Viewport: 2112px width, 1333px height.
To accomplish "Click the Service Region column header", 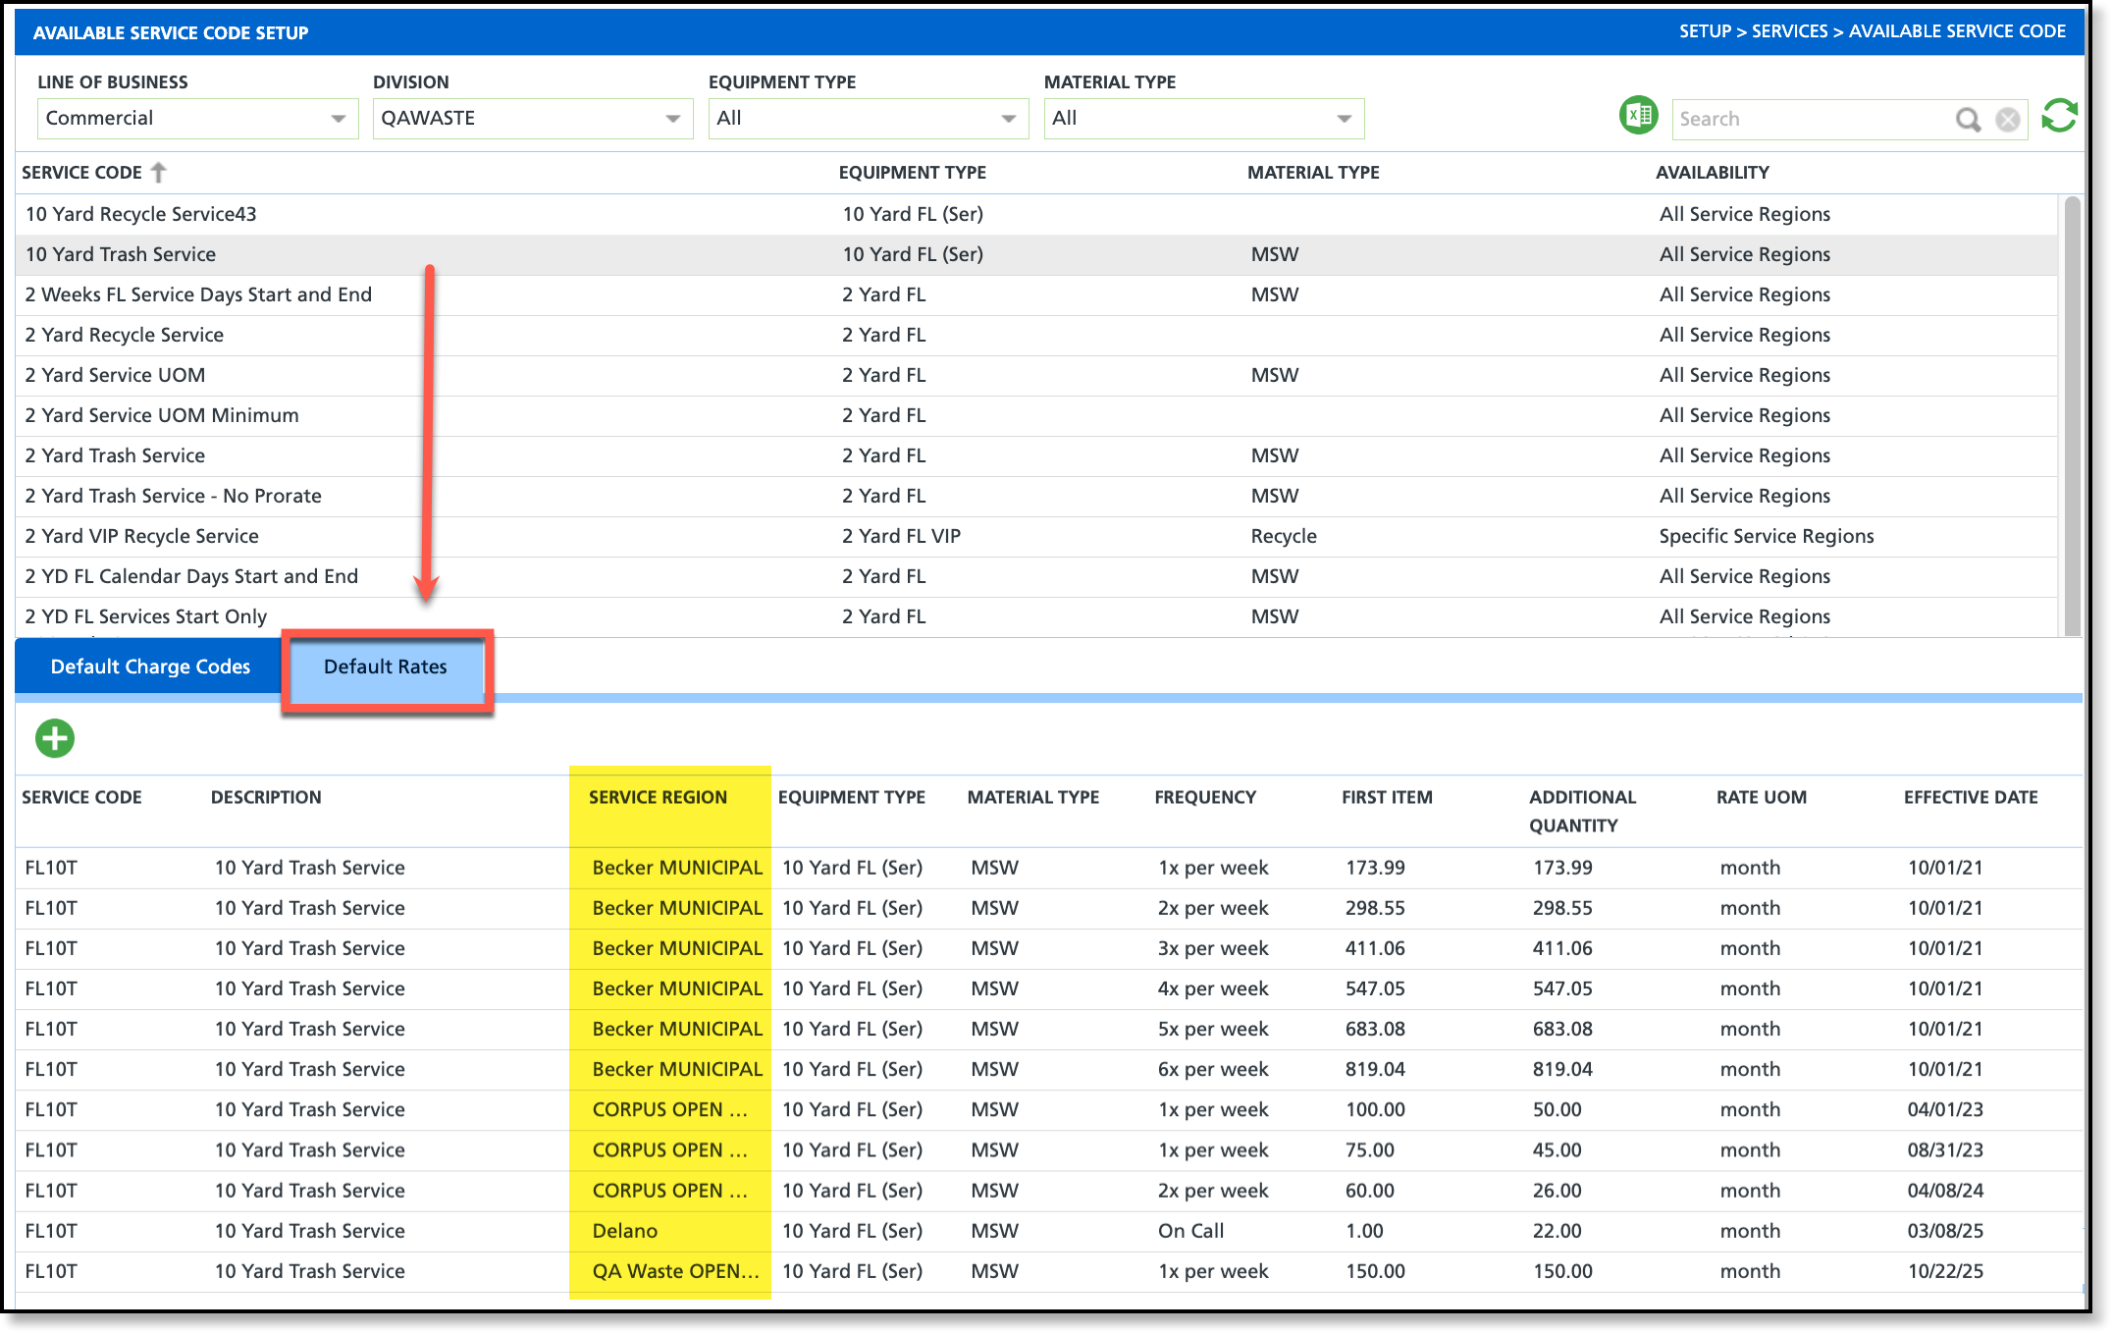I will click(658, 797).
